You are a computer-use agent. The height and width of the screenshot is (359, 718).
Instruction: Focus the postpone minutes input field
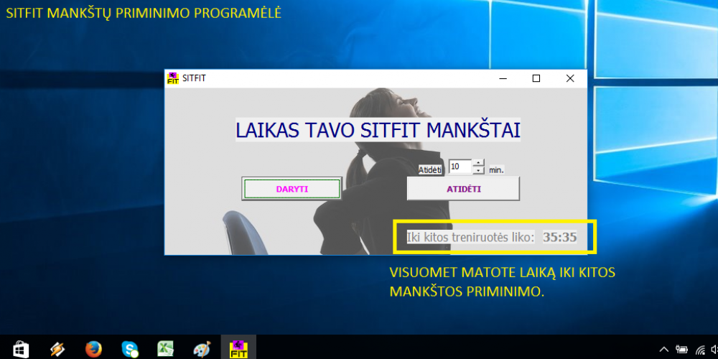pyautogui.click(x=460, y=167)
